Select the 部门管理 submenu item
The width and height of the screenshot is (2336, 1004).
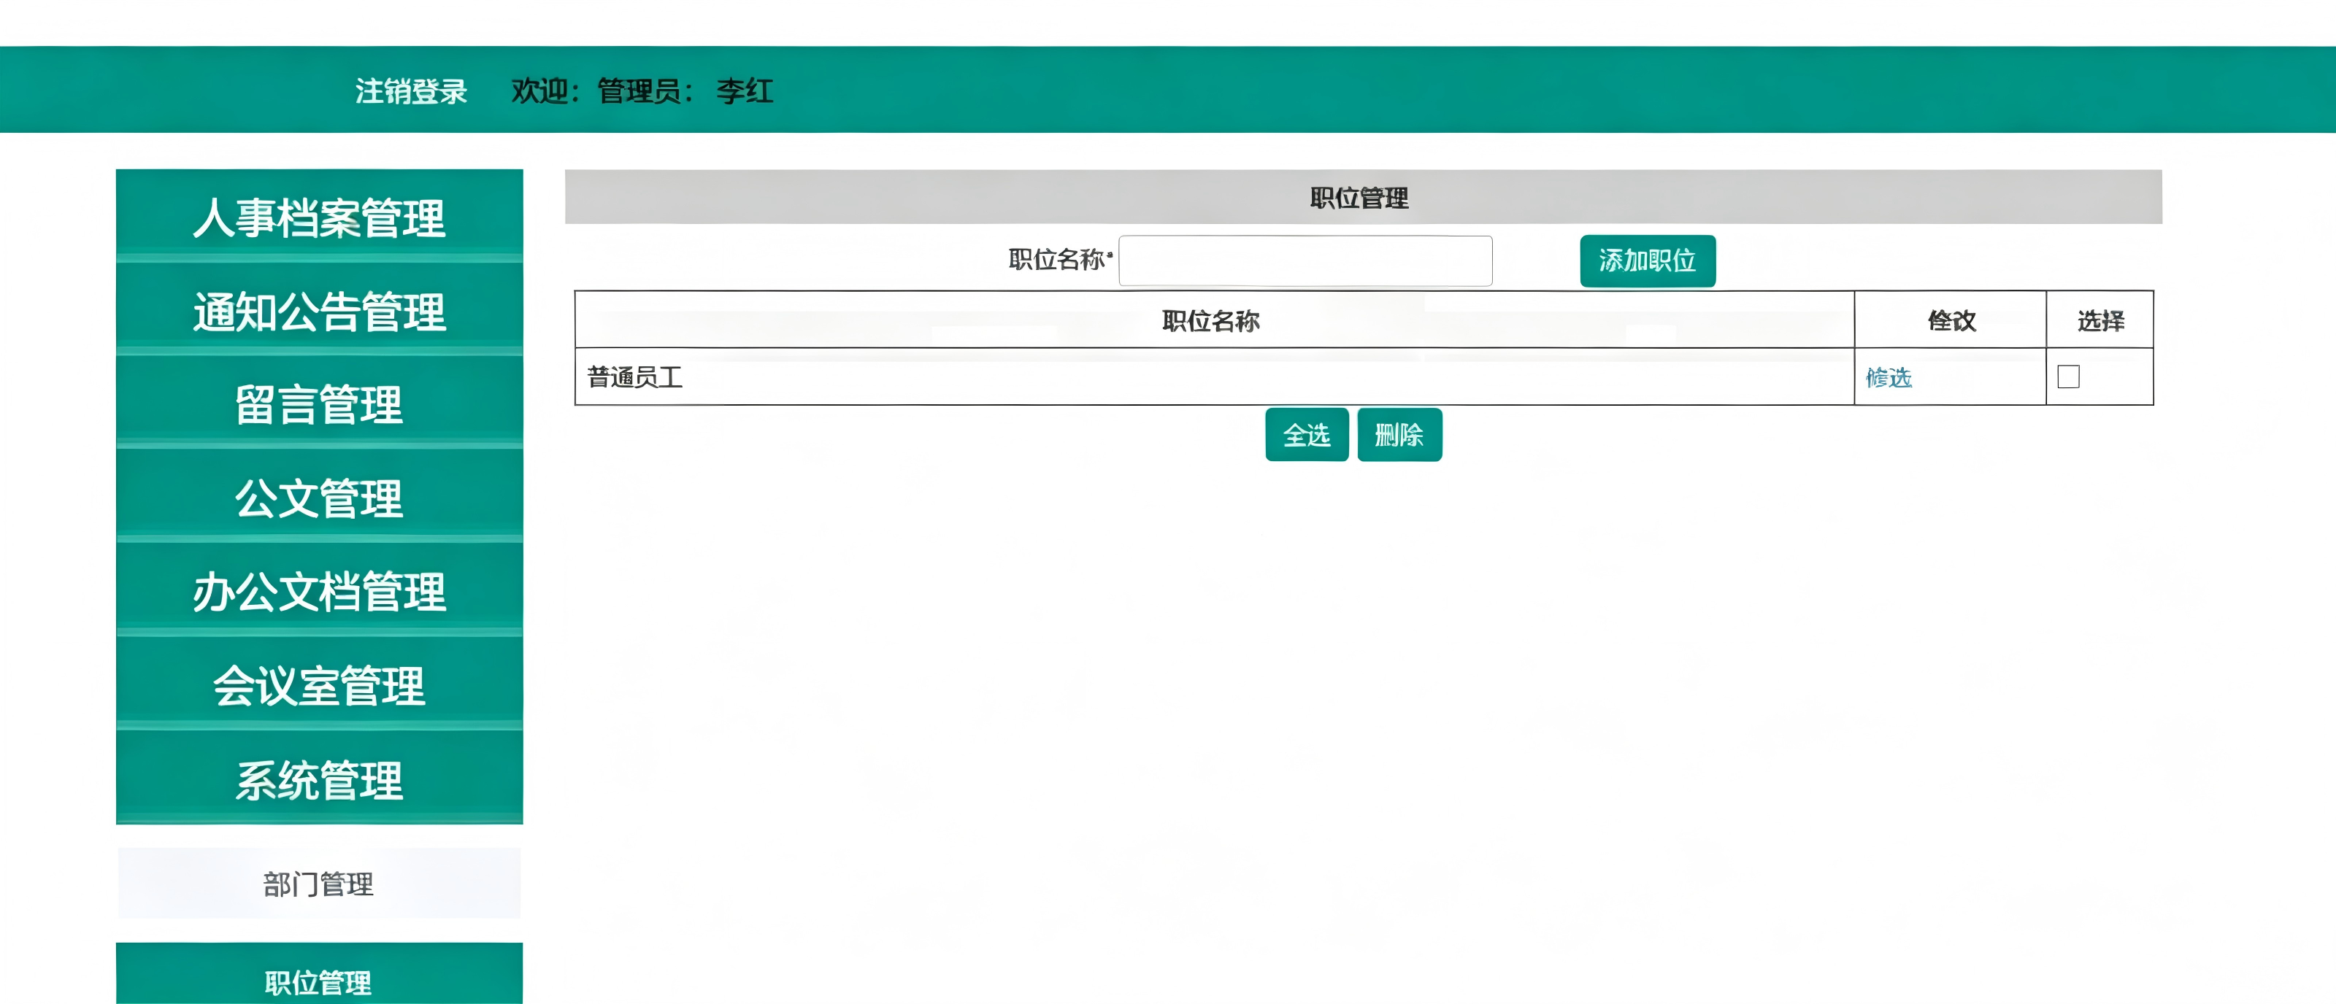(x=319, y=884)
